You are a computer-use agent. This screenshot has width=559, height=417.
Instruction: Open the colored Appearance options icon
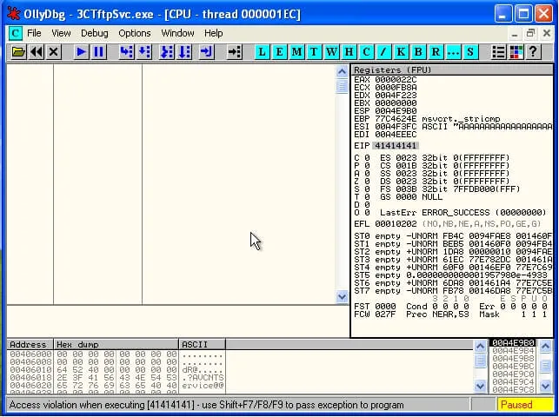pos(516,52)
